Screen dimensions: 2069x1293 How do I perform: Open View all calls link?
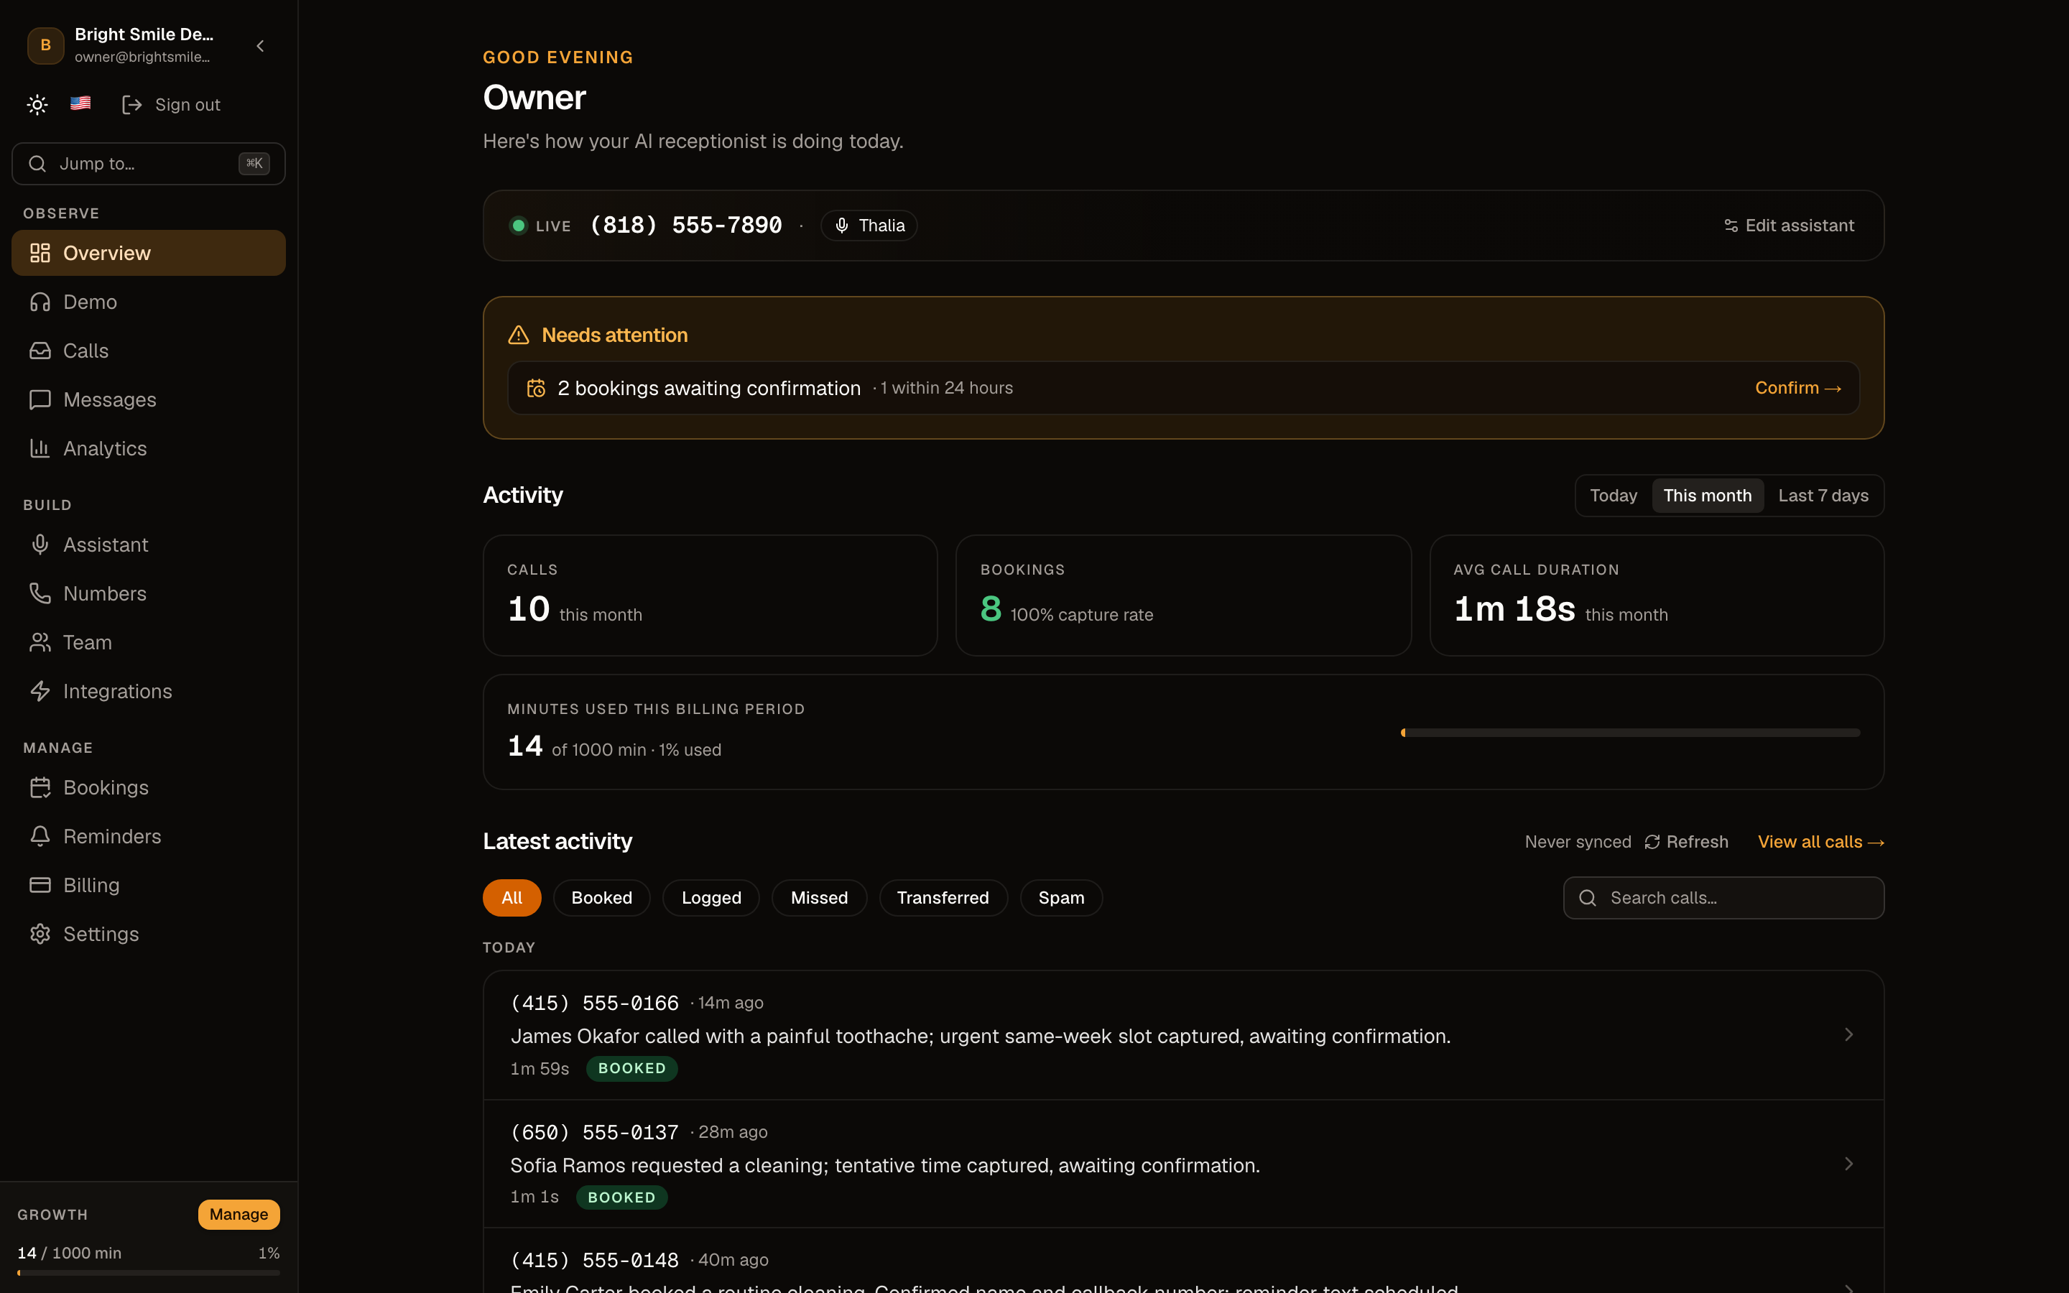coord(1821,843)
